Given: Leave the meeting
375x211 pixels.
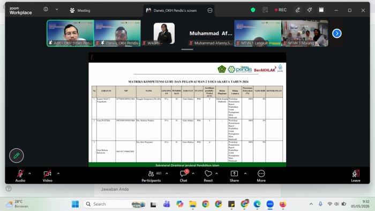Looking at the screenshot, I should tap(356, 176).
